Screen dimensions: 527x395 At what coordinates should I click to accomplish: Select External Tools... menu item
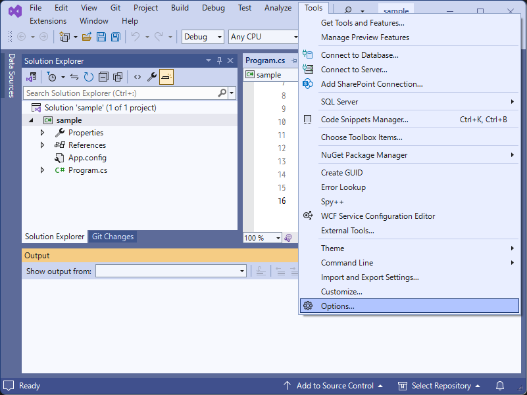point(409,231)
